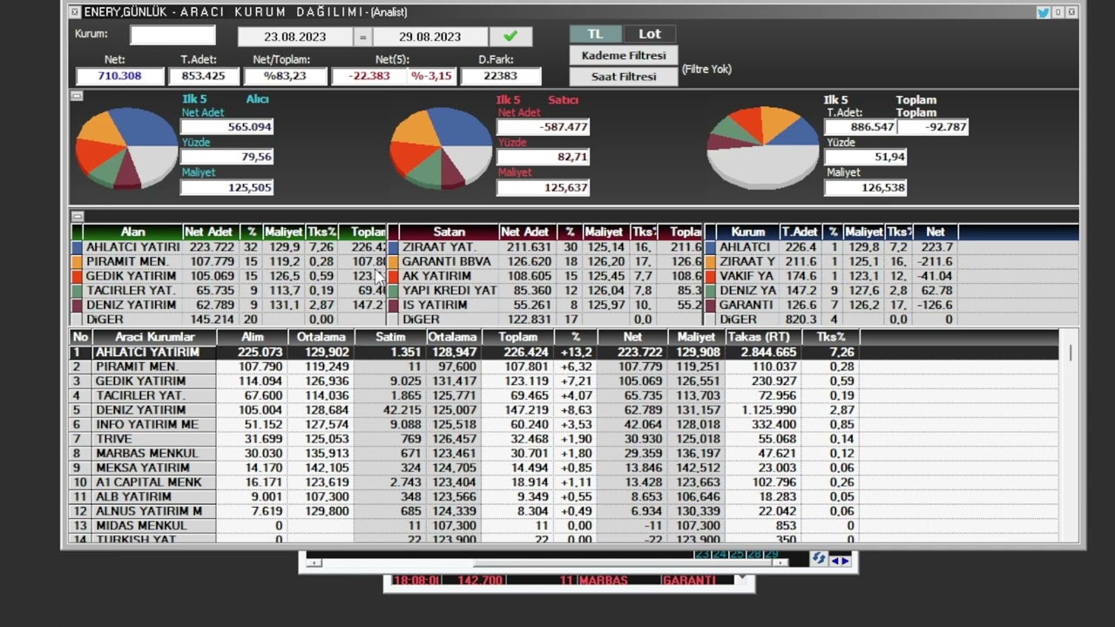Select ALB YATIRIM row

click(x=564, y=496)
